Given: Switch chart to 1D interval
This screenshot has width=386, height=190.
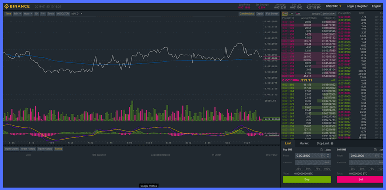Looking at the screenshot, I should point(36,14).
